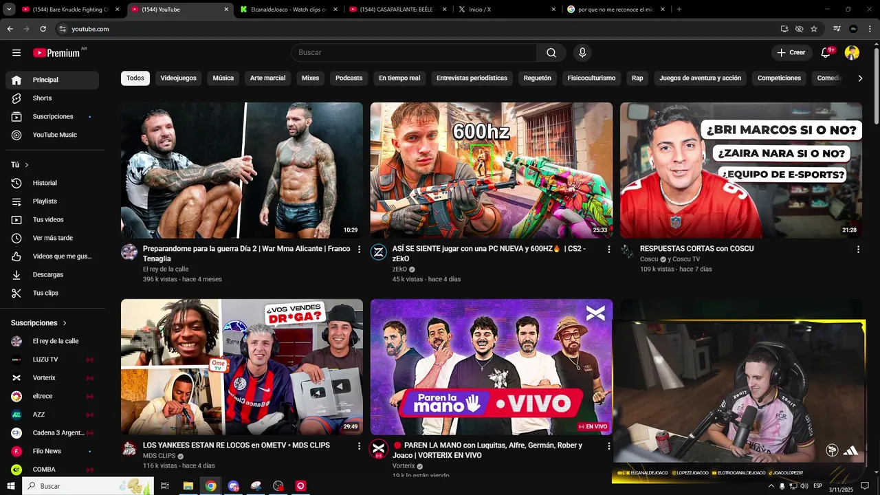Select the Arte marcial filter chip
This screenshot has height=495, width=880.
point(267,78)
